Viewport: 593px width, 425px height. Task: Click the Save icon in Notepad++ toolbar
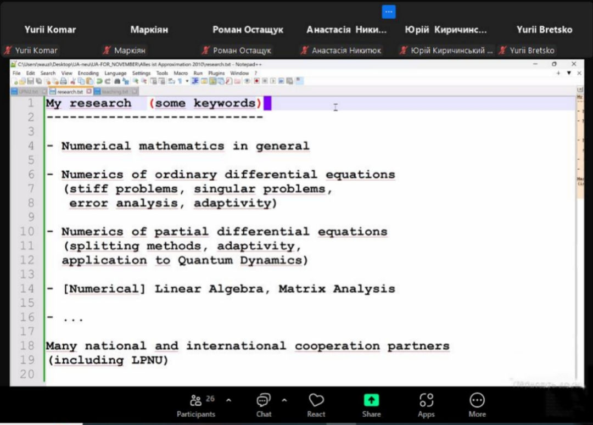(30, 81)
